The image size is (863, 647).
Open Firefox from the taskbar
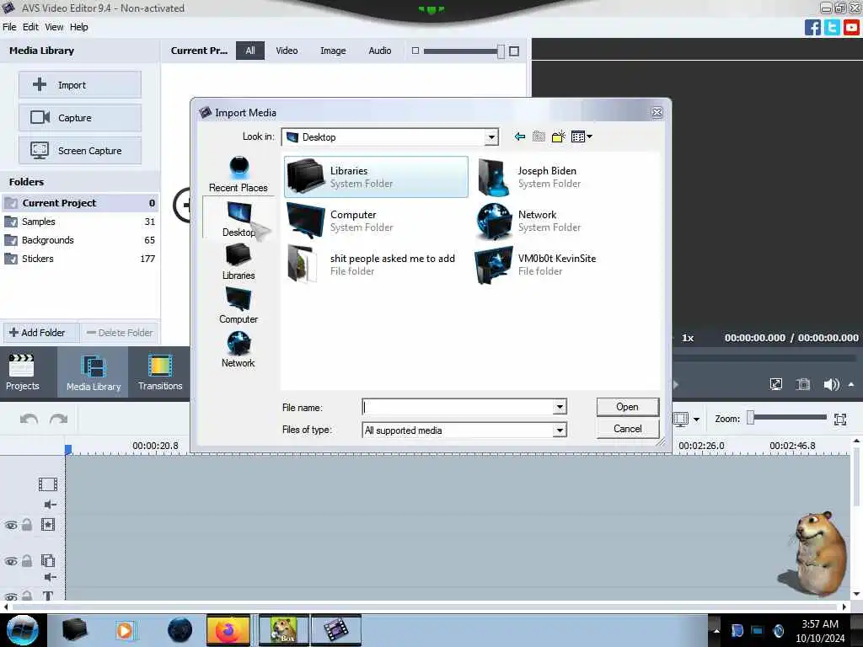pos(228,630)
